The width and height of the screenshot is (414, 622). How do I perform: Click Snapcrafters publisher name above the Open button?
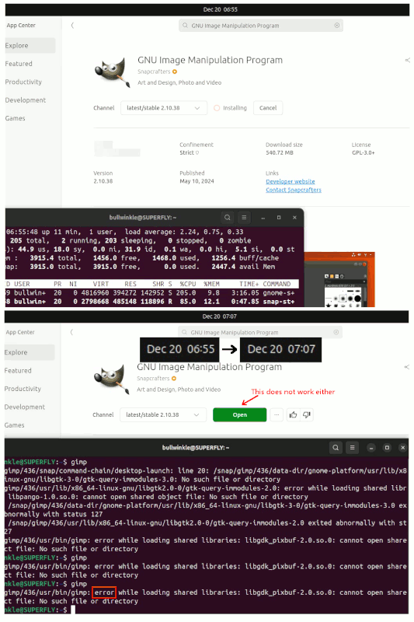[153, 379]
